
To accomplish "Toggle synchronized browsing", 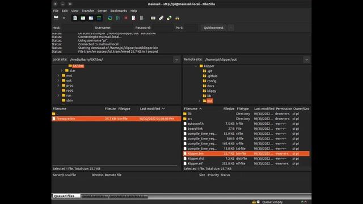I will pyautogui.click(x=169, y=18).
